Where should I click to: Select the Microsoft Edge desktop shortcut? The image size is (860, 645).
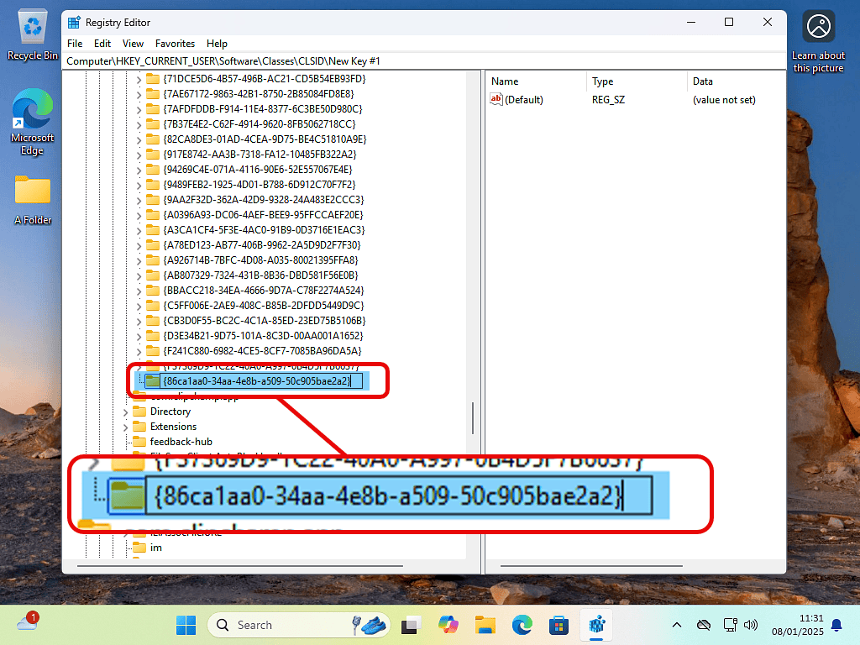32,122
